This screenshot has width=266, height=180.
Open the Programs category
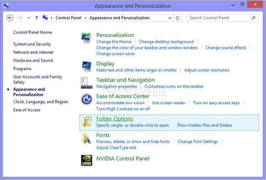point(22,69)
